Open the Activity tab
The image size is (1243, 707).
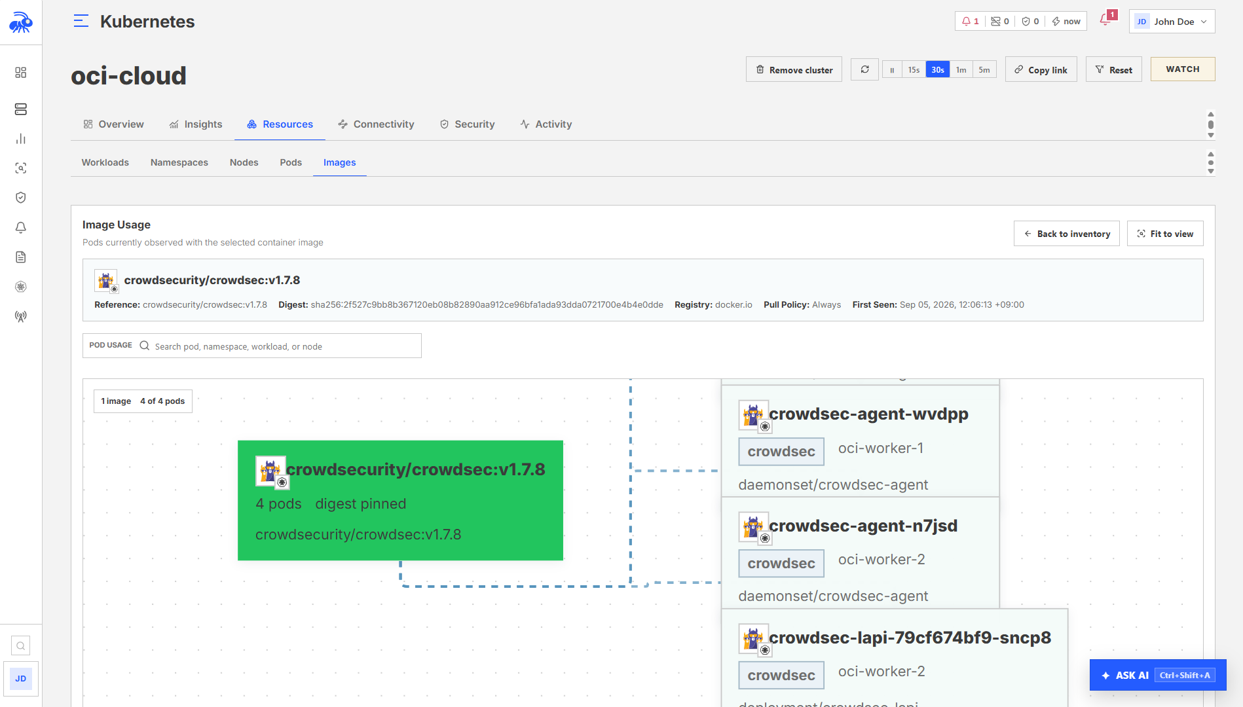click(546, 124)
